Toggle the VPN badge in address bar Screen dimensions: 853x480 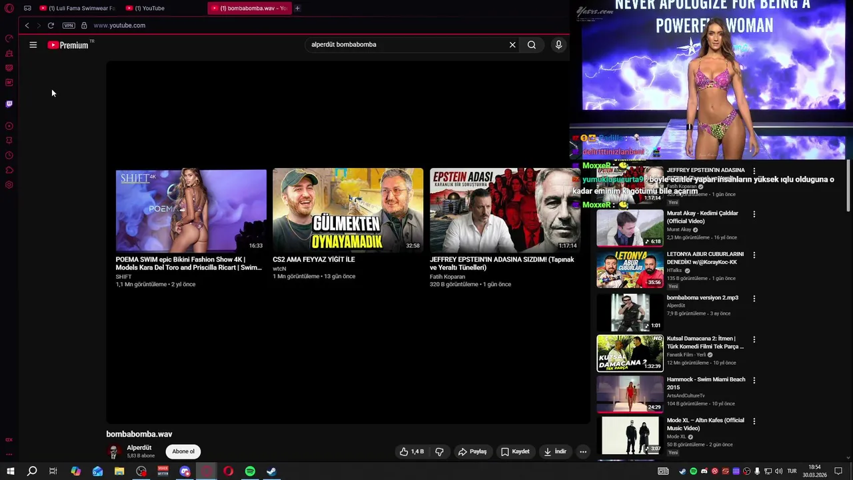(x=69, y=25)
